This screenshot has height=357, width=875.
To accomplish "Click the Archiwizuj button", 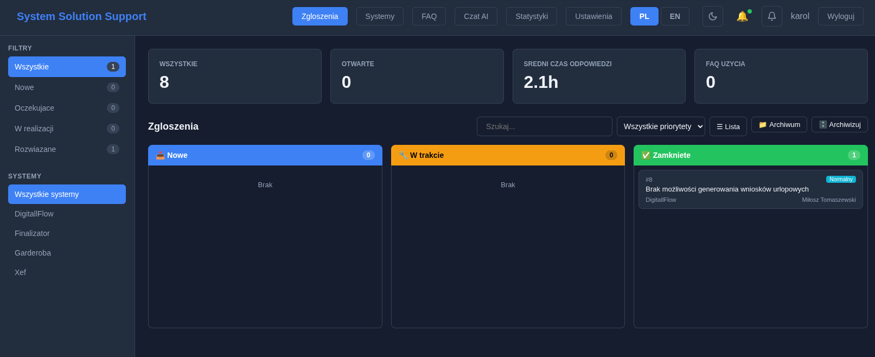I will [839, 125].
